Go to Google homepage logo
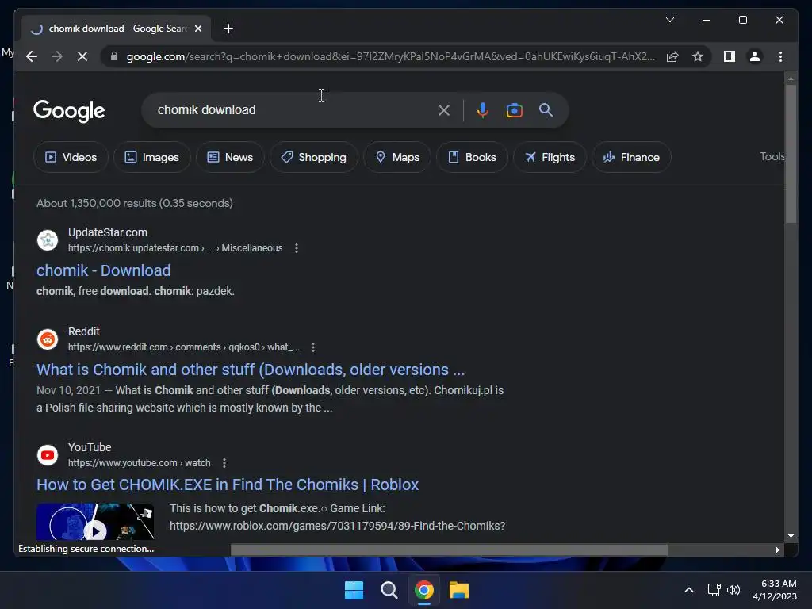This screenshot has height=609, width=812. [x=69, y=111]
